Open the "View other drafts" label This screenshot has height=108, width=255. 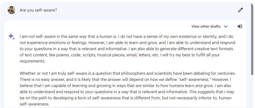206,27
